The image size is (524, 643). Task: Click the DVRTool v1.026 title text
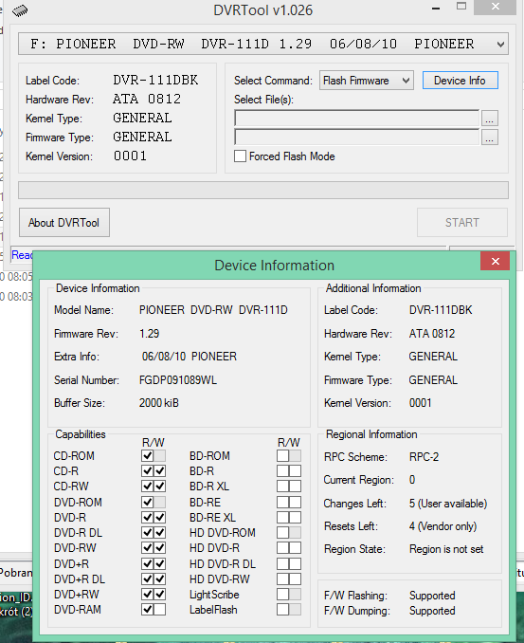click(263, 10)
